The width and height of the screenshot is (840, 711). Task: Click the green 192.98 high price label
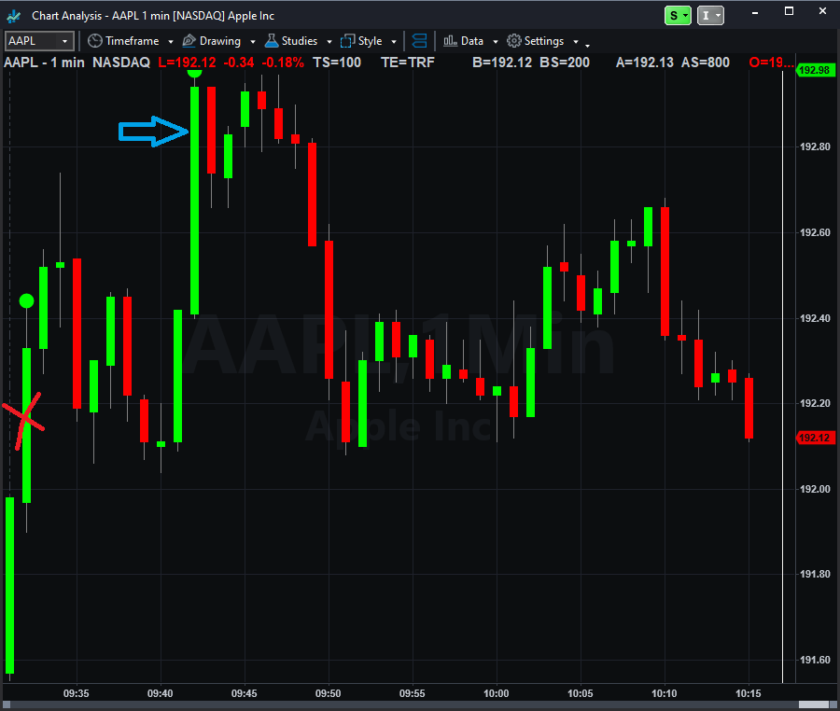(815, 70)
